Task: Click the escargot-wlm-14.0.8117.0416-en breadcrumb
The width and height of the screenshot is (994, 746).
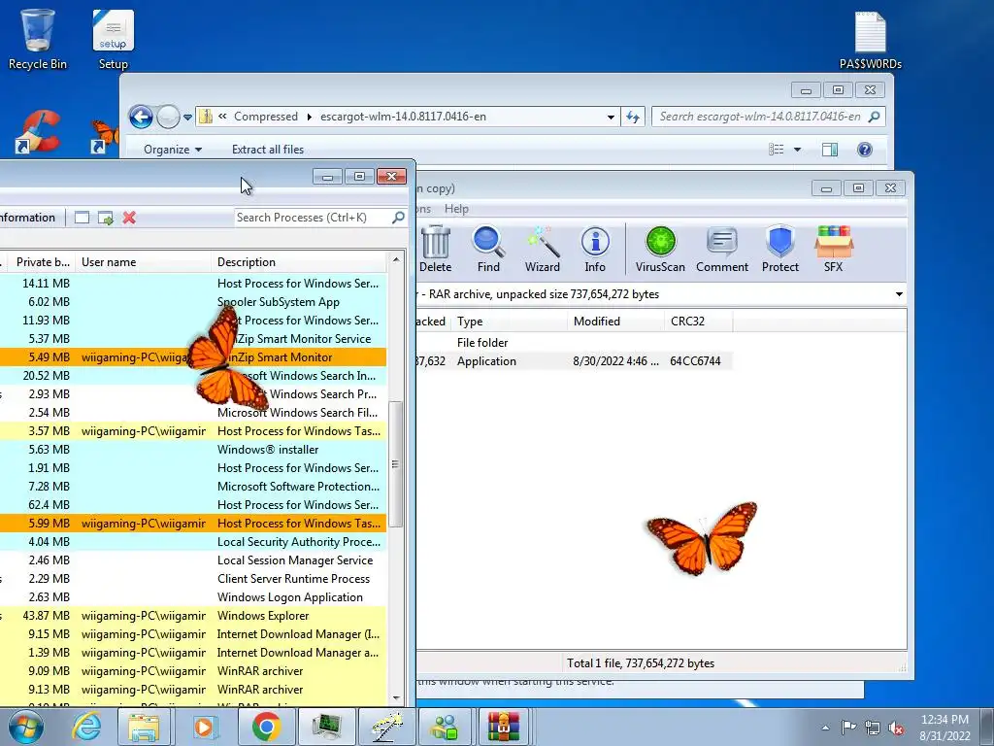Action: coord(403,117)
